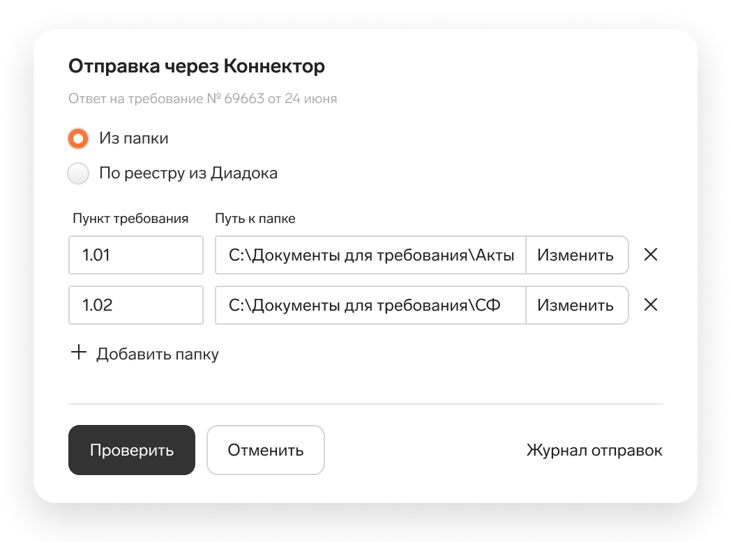Cancel with the 'Отменить' button
This screenshot has width=731, height=542.
(265, 450)
